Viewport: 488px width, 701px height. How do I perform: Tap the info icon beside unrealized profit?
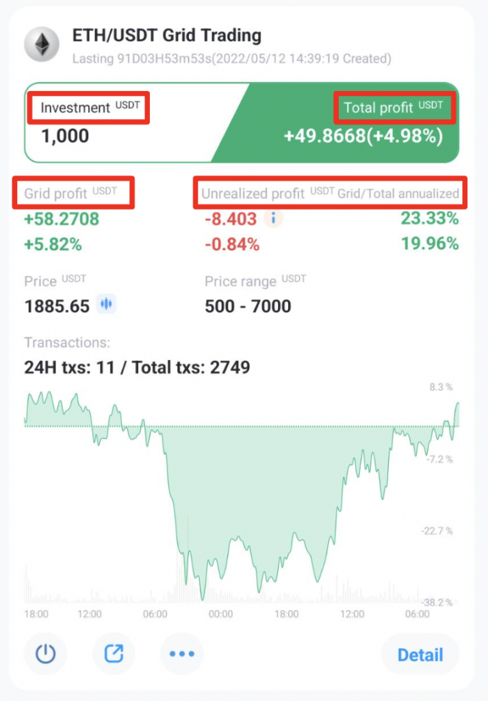pyautogui.click(x=273, y=218)
